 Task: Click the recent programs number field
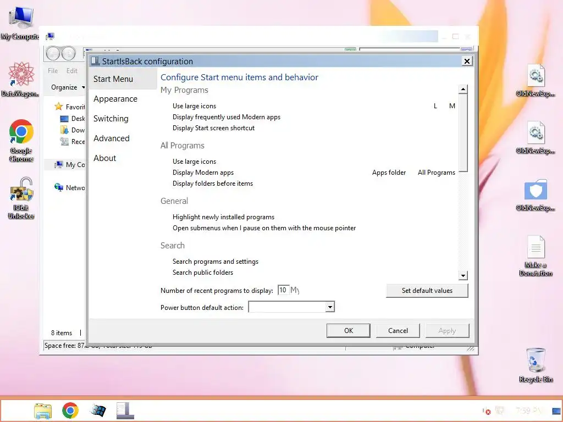tap(283, 290)
